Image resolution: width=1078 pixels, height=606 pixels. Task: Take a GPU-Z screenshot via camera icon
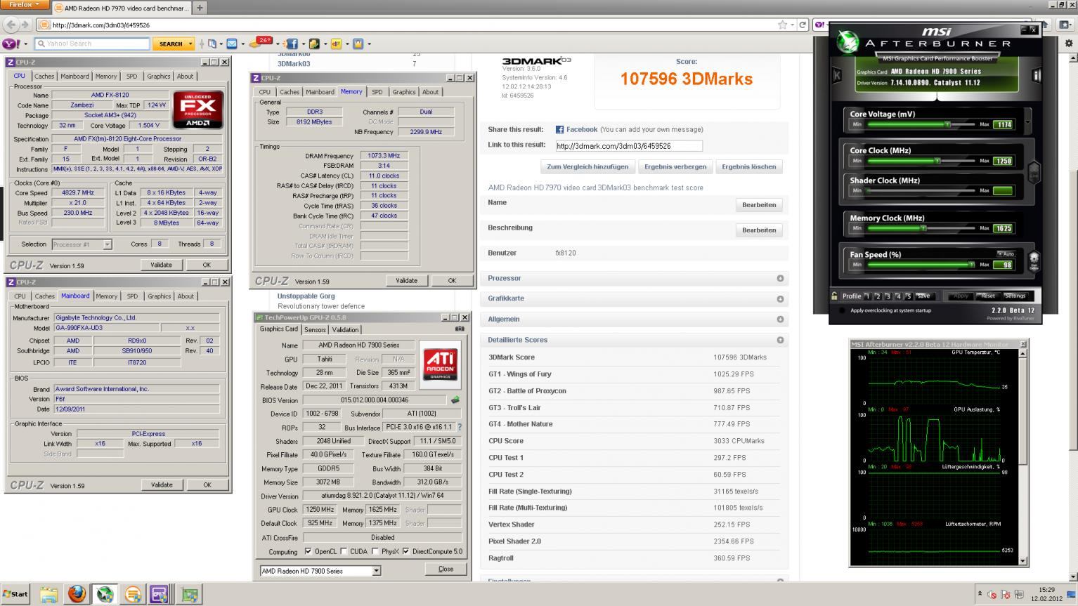(x=460, y=329)
